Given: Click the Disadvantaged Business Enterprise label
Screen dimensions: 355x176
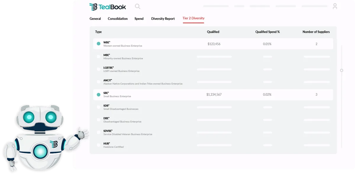Looking at the screenshot, I should tap(122, 122).
